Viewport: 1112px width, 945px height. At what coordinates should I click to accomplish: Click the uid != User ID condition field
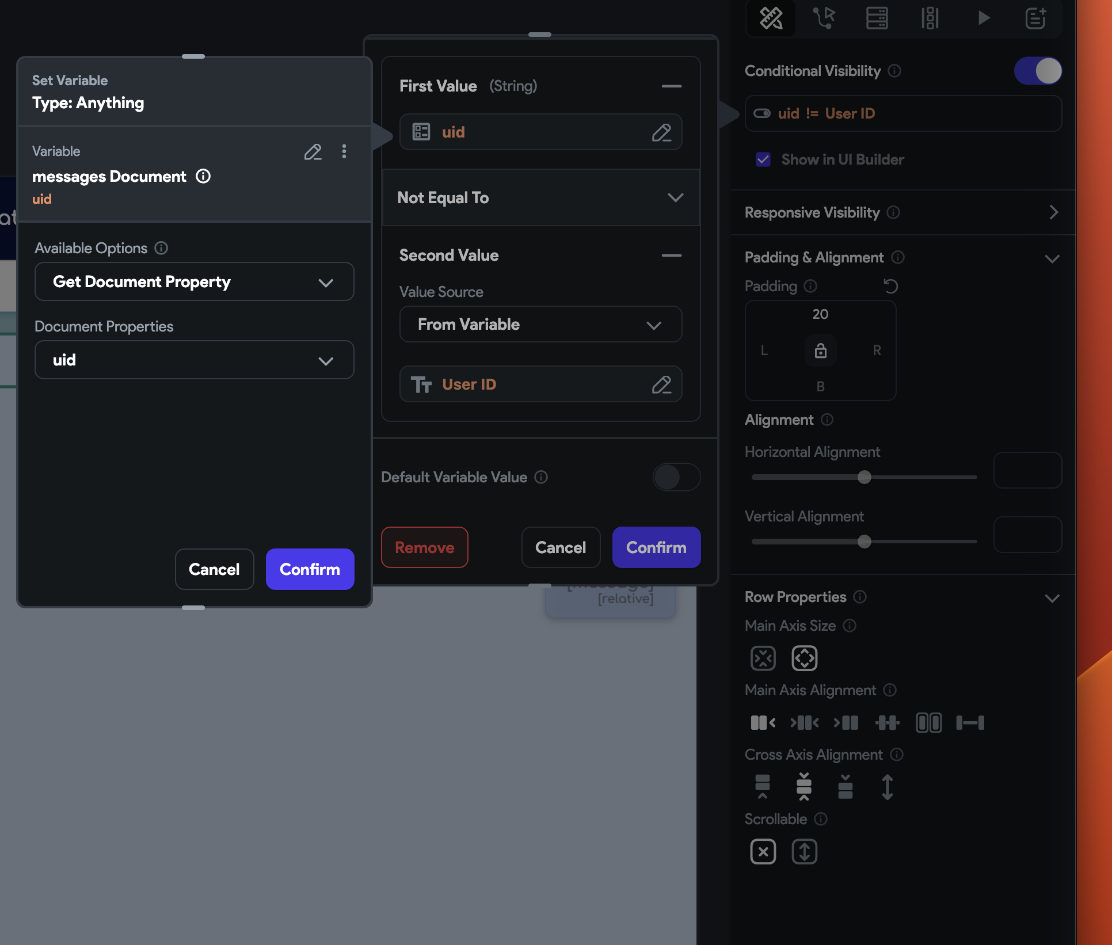tap(902, 113)
